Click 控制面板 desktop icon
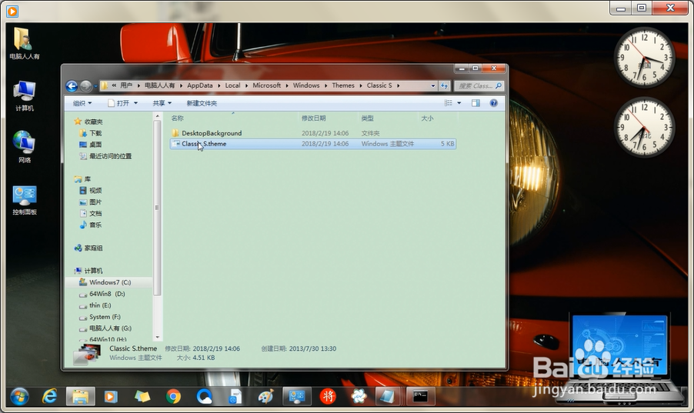The width and height of the screenshot is (694, 413). tap(25, 201)
